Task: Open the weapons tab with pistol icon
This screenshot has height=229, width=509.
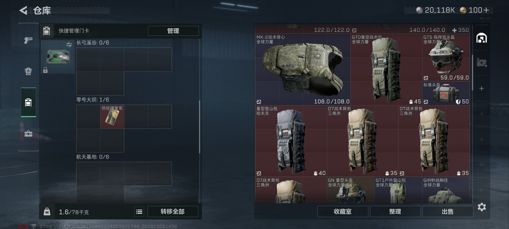Action: coord(28,40)
